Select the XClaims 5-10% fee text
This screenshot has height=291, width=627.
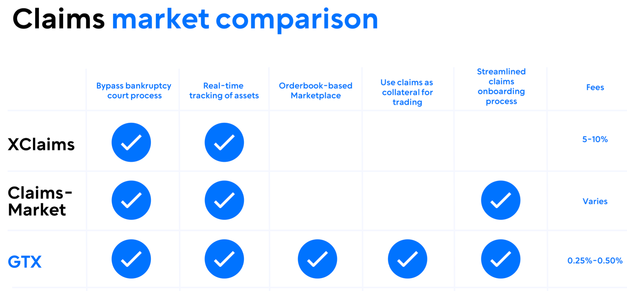pyautogui.click(x=595, y=139)
